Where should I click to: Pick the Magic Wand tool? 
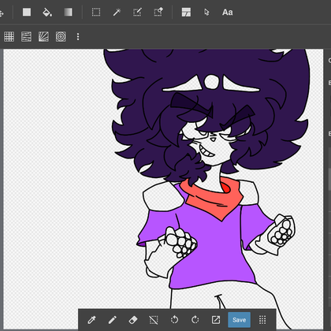(x=117, y=12)
